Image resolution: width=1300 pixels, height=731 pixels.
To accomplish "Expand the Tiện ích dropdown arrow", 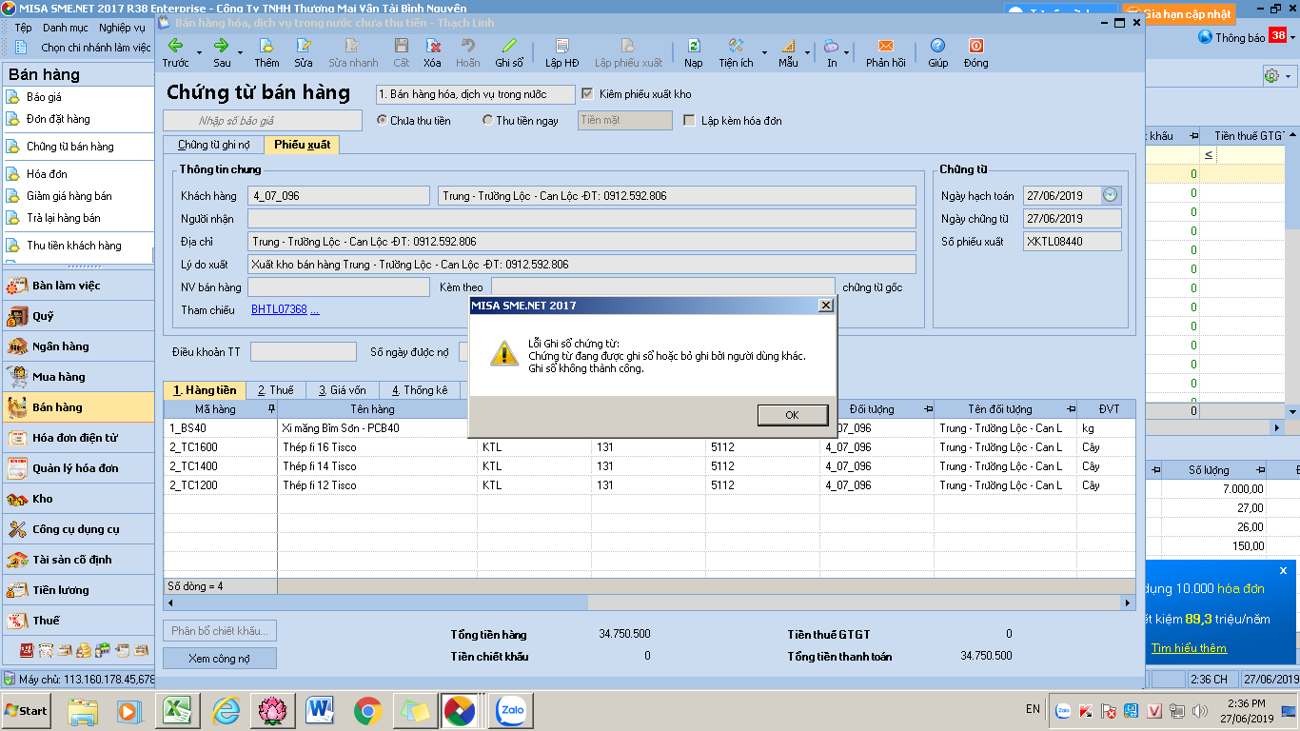I will point(764,51).
